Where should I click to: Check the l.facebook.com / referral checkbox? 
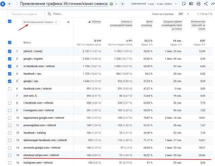(9, 103)
